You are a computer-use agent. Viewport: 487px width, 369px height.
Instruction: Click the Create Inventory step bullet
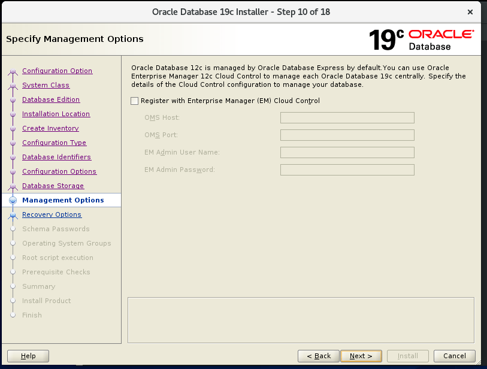pyautogui.click(x=13, y=129)
